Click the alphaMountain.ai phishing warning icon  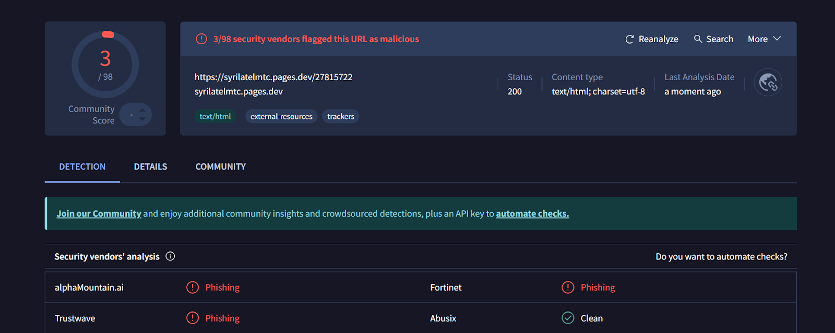point(193,288)
